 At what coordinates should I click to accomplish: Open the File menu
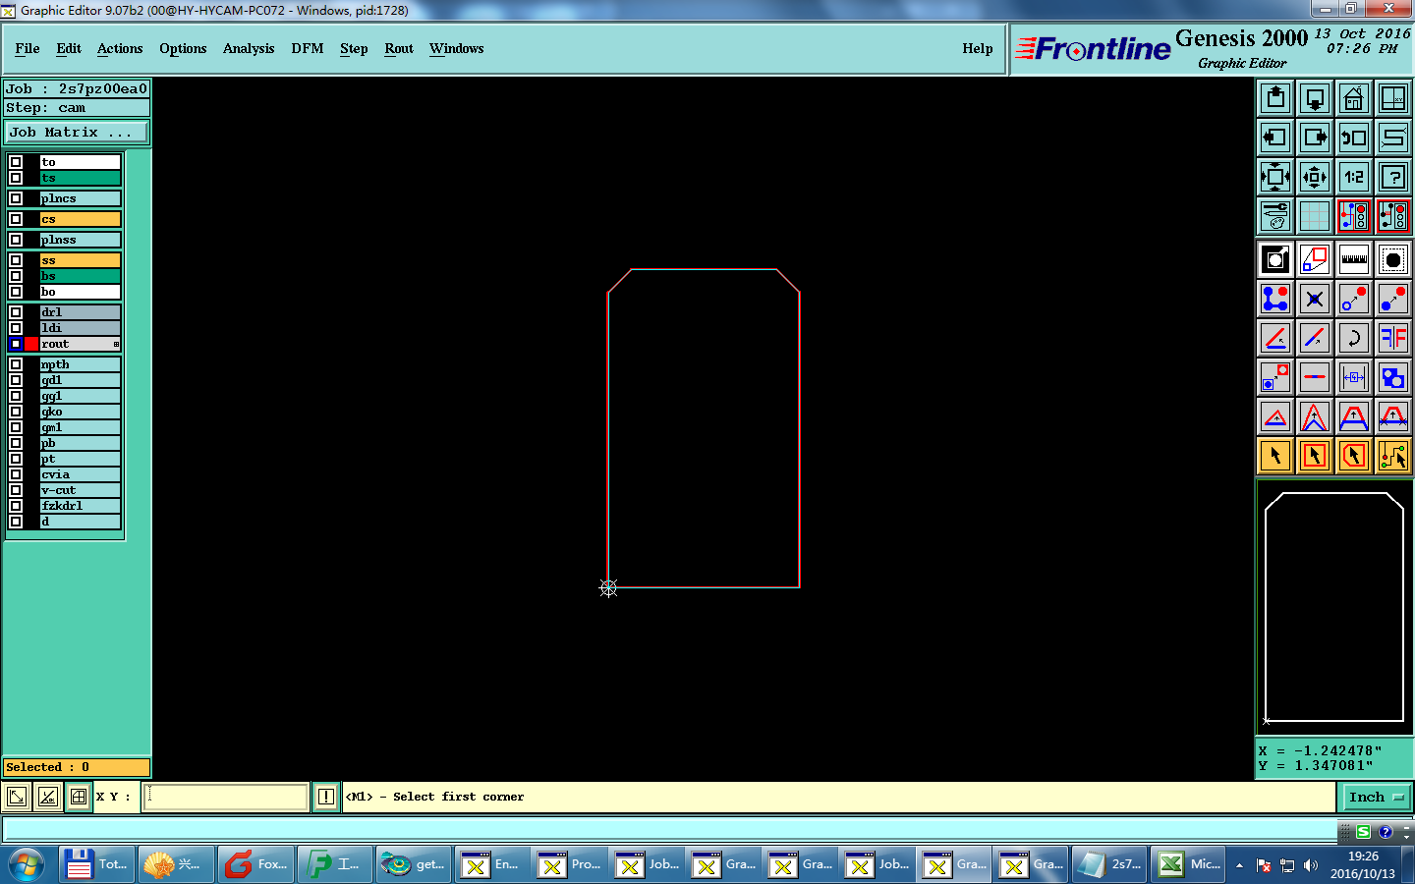[28, 48]
